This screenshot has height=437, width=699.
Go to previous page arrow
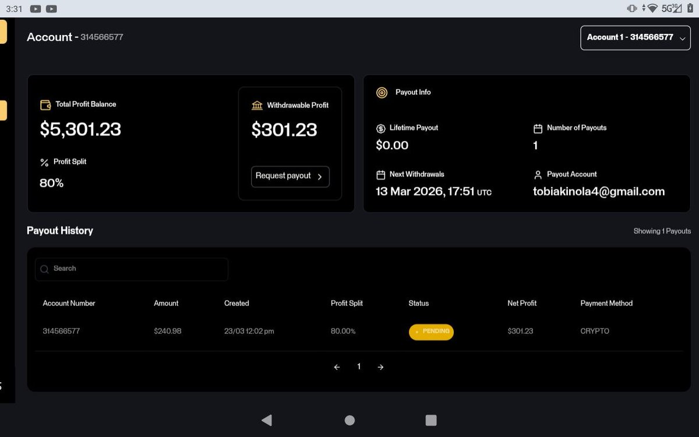click(337, 367)
